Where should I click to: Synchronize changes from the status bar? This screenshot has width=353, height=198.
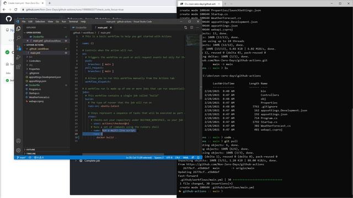pyautogui.click(x=30, y=158)
